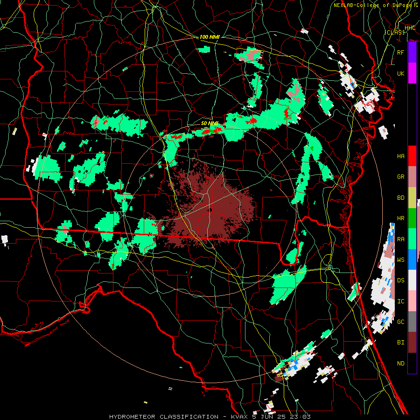This screenshot has width=420, height=420.
Task: Click the white DS legend color swatch
Action: click(x=412, y=280)
